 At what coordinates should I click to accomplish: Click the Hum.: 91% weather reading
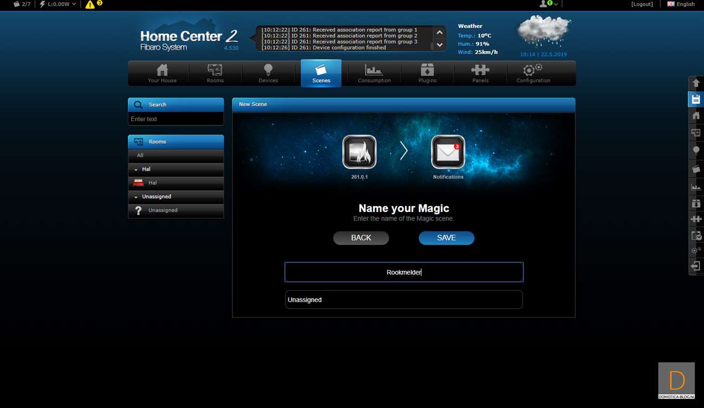point(473,44)
